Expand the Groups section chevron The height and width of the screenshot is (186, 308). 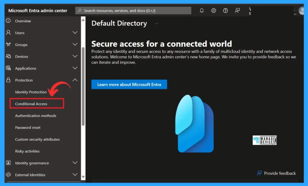75,44
